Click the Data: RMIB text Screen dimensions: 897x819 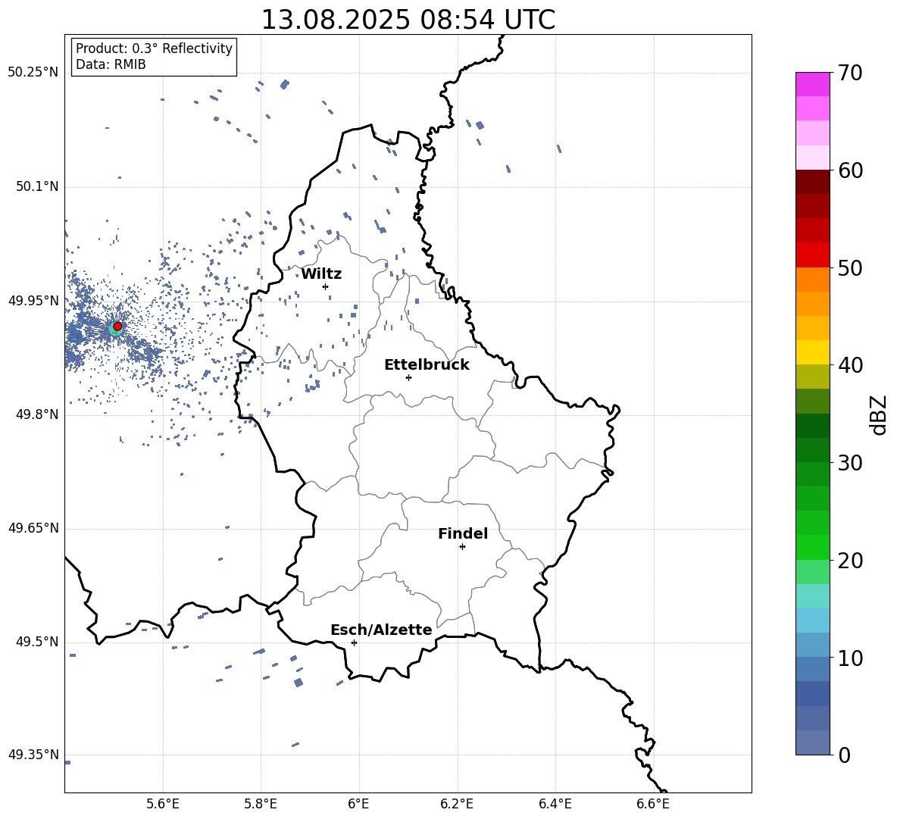tap(111, 64)
